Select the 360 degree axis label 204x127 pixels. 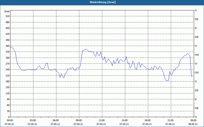click(x=8, y=46)
